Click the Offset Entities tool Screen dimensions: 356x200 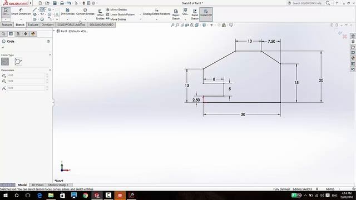(x=100, y=14)
